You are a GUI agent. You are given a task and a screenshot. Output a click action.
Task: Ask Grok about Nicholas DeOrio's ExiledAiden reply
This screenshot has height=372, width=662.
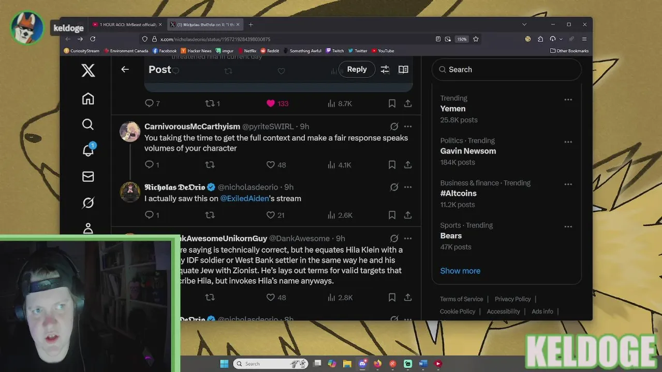click(x=394, y=187)
